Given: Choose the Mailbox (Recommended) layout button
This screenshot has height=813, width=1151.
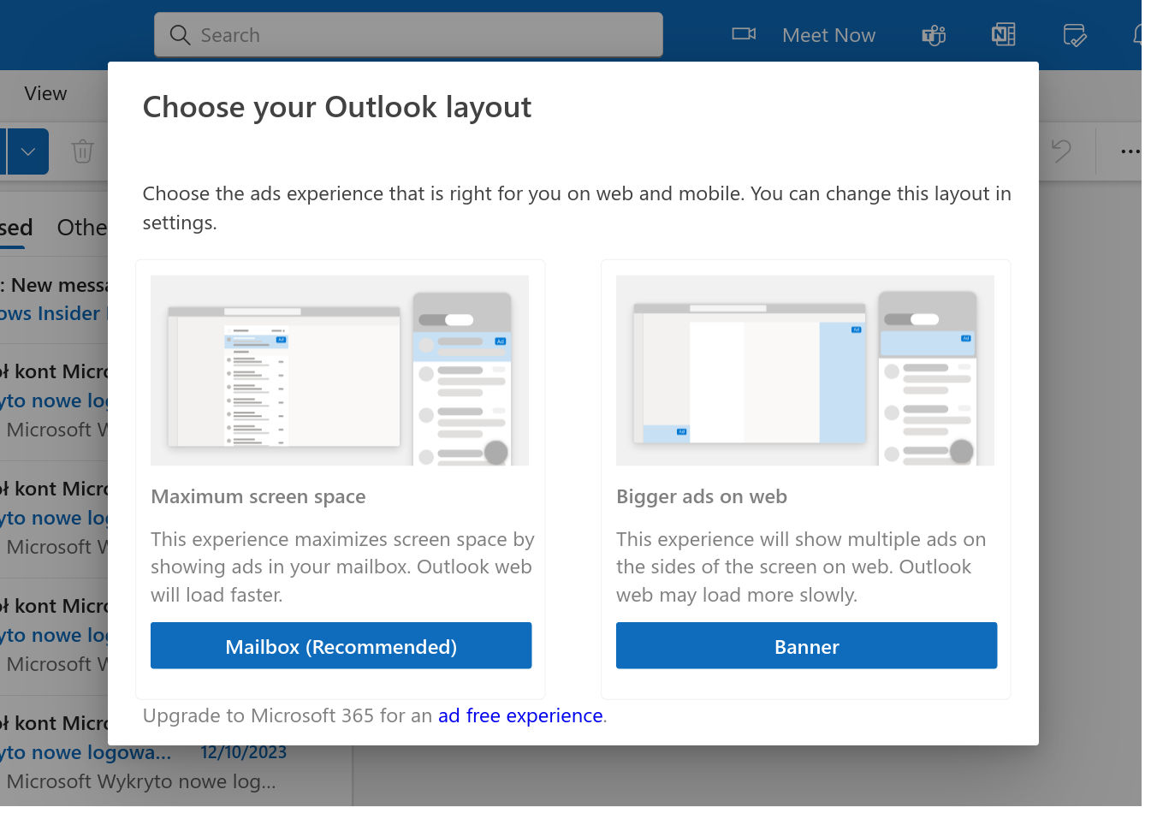Looking at the screenshot, I should 341,646.
